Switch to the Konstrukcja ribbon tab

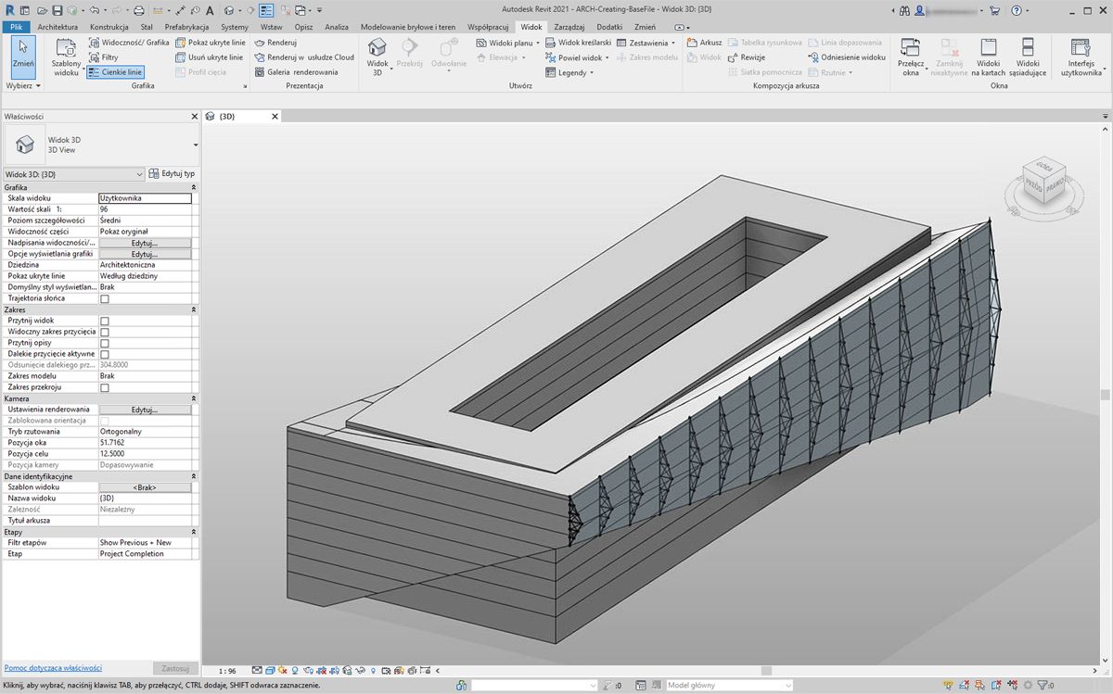click(x=109, y=27)
